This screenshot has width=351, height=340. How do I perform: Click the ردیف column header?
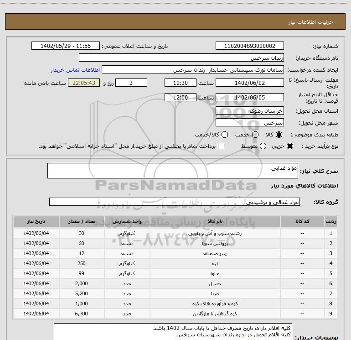coord(331,221)
